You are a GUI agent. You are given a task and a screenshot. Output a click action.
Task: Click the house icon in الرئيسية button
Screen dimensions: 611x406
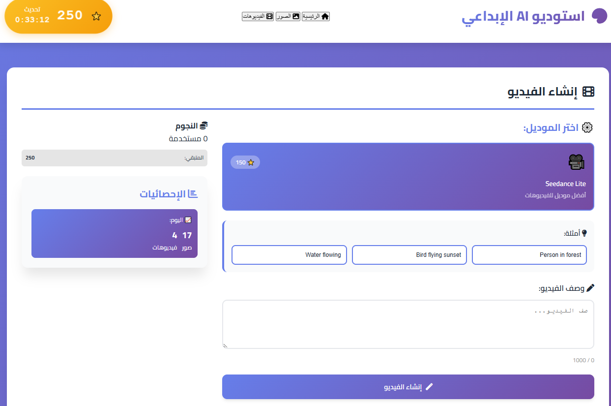tap(324, 16)
